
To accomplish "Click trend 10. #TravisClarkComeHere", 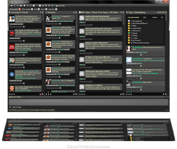I will pyautogui.click(x=140, y=43).
